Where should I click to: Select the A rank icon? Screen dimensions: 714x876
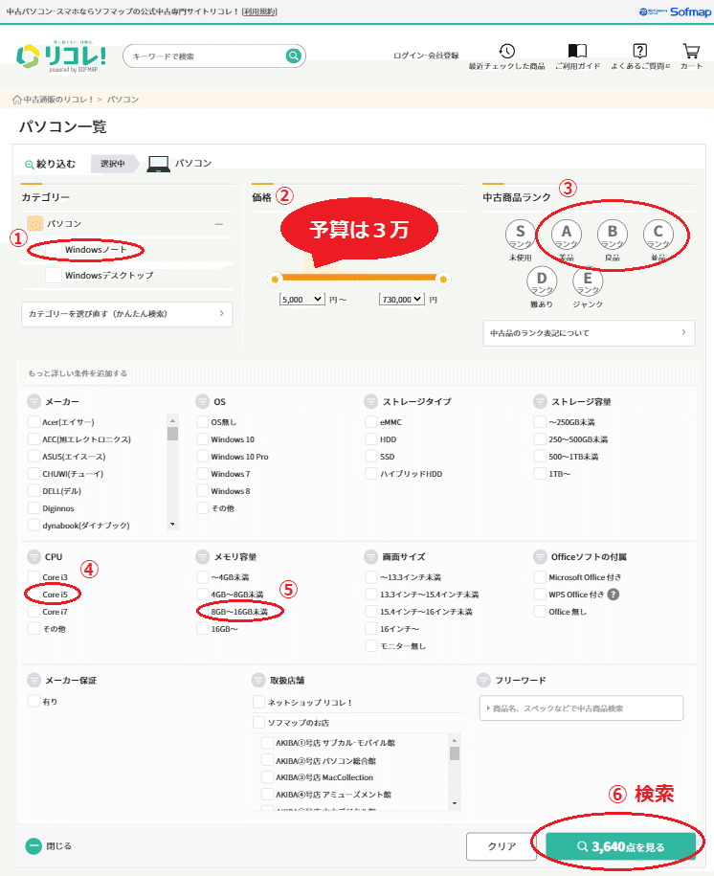[x=566, y=235]
